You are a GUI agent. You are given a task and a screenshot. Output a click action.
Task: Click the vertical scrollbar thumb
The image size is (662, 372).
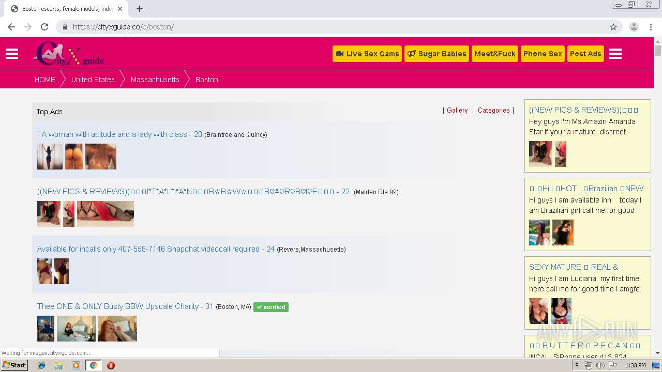(x=658, y=51)
